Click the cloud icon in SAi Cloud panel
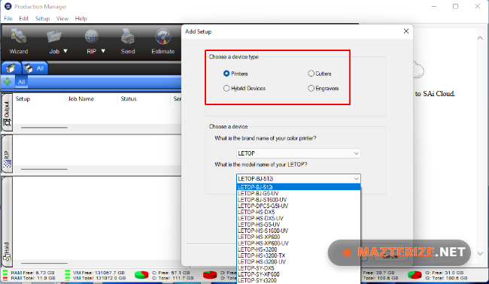This screenshot has height=284, width=489. [x=418, y=70]
